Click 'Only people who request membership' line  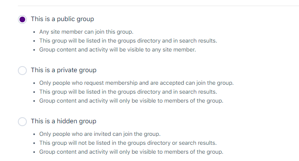point(136,83)
